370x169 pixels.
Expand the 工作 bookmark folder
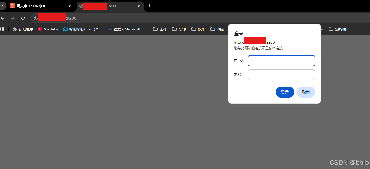(160, 29)
